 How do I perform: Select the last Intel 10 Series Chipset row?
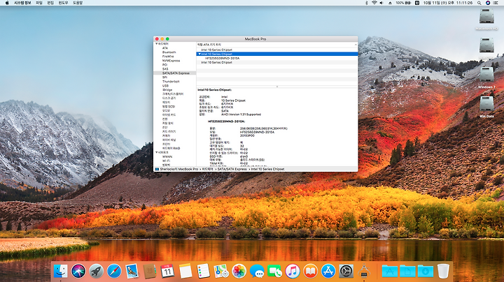pos(277,63)
